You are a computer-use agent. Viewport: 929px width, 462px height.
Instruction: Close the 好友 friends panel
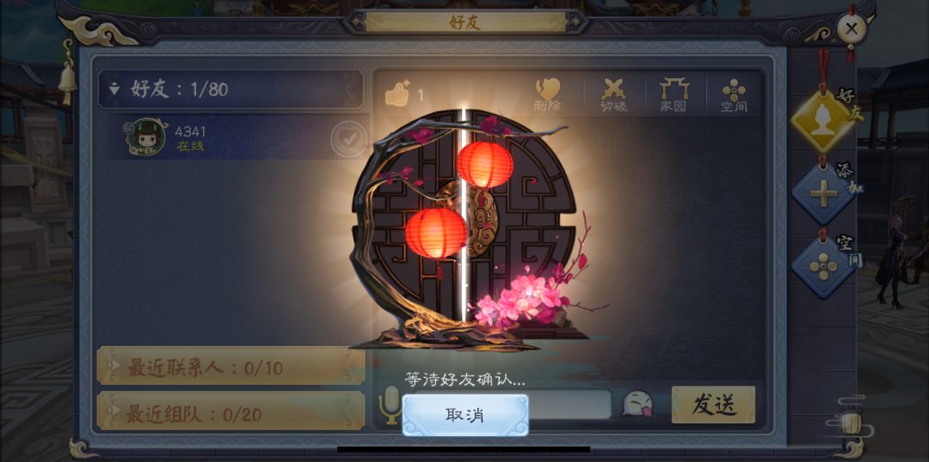click(852, 28)
